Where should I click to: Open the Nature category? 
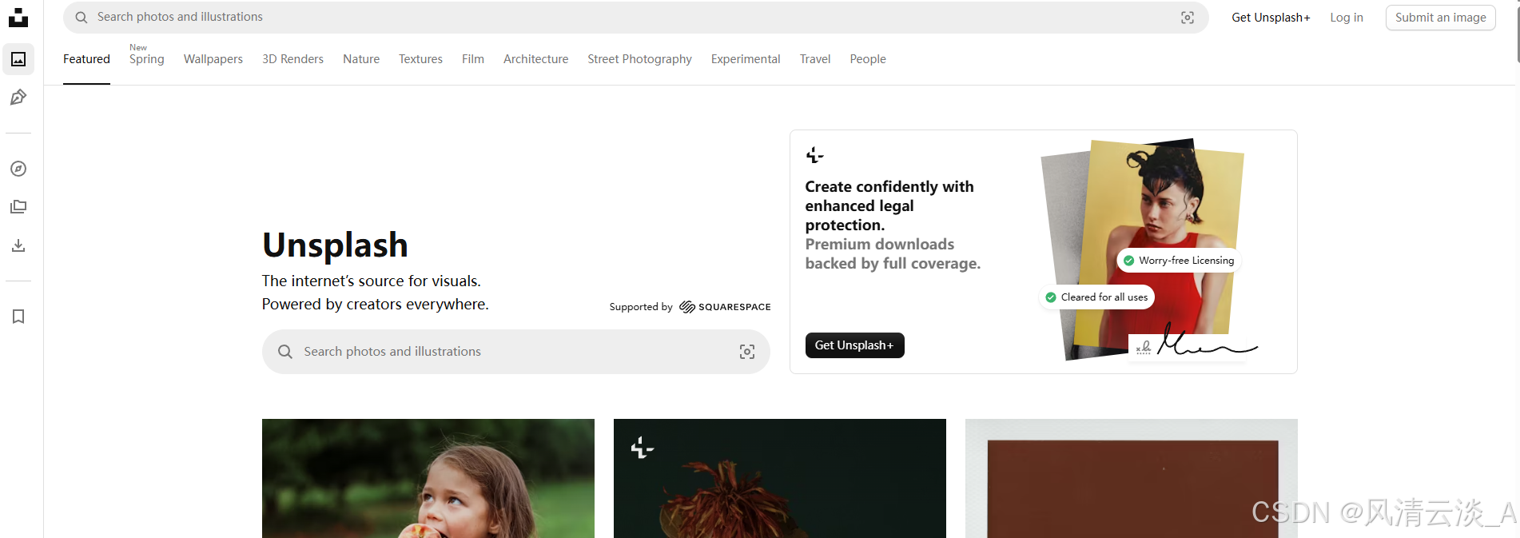(361, 59)
